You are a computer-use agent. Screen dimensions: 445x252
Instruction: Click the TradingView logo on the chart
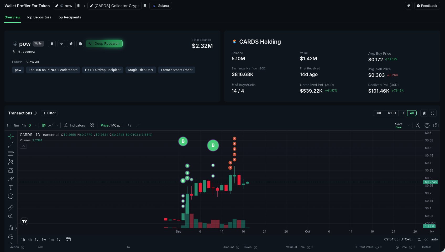(x=24, y=221)
